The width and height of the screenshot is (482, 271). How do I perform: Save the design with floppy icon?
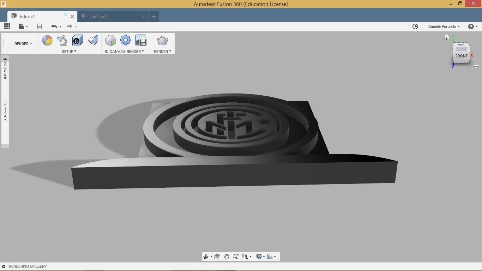40,26
